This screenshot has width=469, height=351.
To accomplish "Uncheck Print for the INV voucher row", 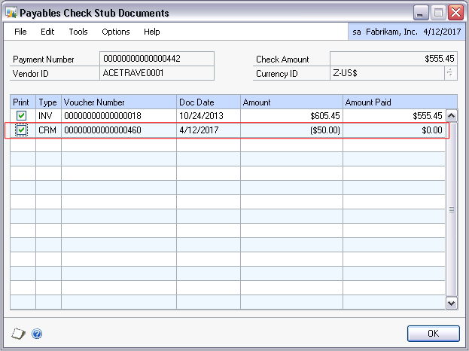I will [22, 115].
